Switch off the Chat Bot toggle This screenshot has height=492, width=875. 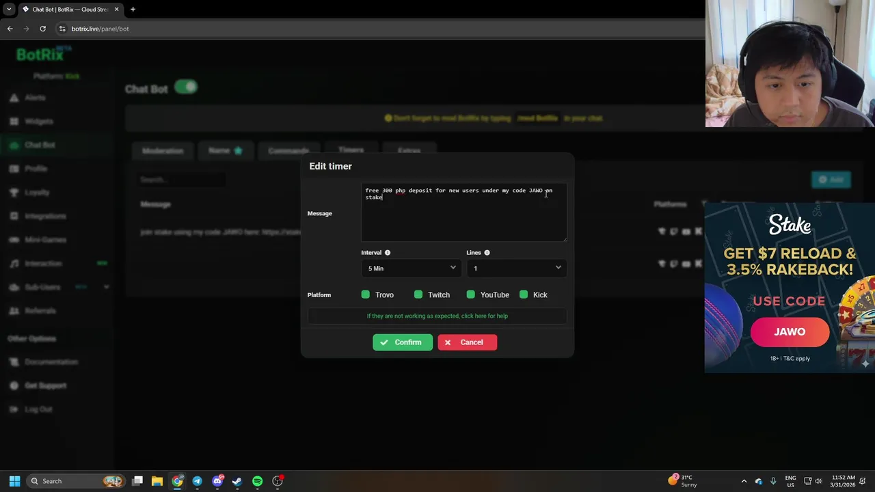coord(186,87)
